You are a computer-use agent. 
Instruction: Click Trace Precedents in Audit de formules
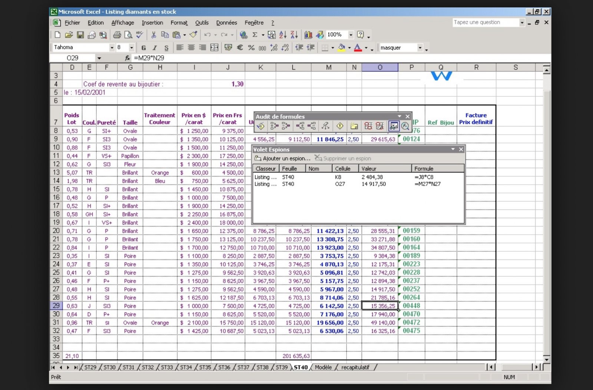[274, 126]
